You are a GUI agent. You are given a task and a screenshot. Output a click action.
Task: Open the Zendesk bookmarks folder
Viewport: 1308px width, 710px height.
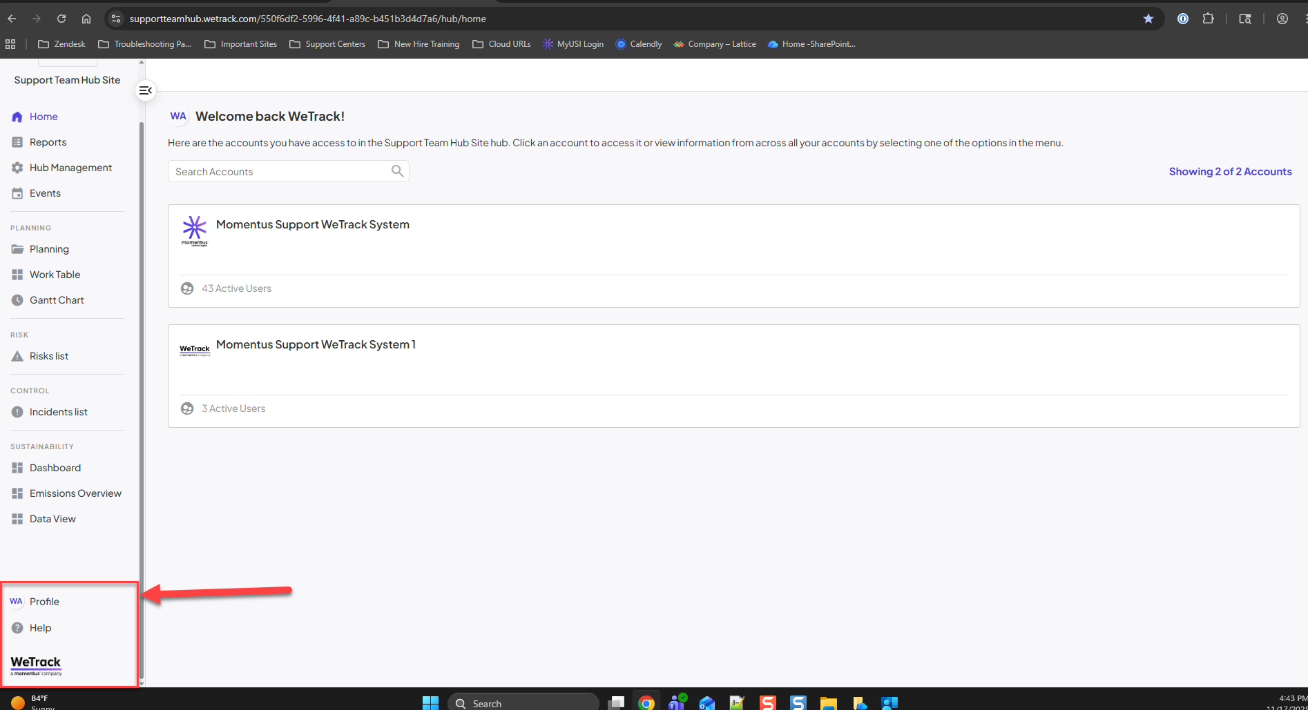[61, 44]
